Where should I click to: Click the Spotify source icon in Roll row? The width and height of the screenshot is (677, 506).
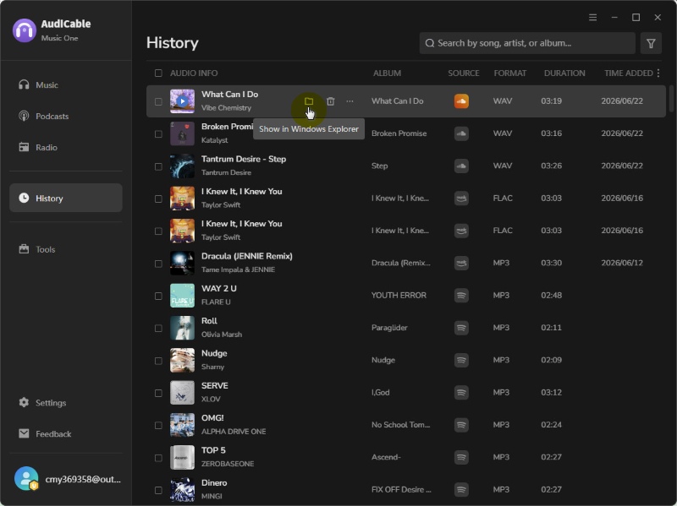pos(461,328)
